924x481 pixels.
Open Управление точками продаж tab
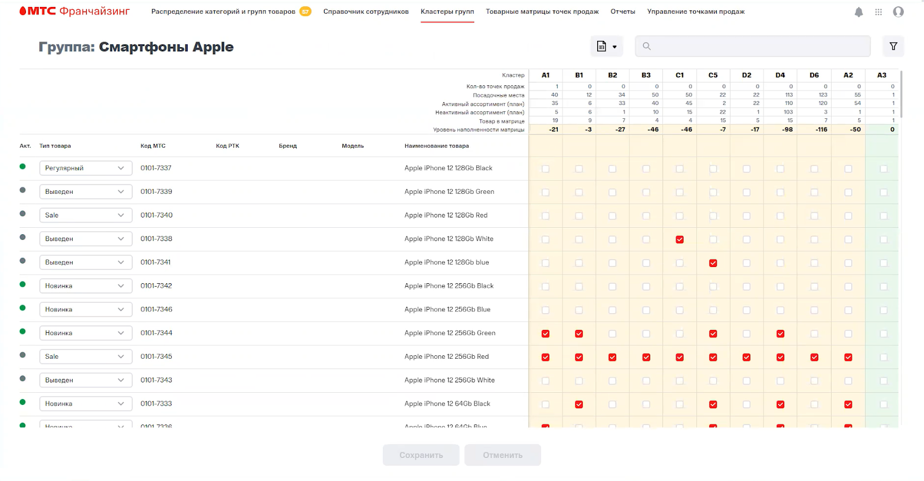[696, 12]
